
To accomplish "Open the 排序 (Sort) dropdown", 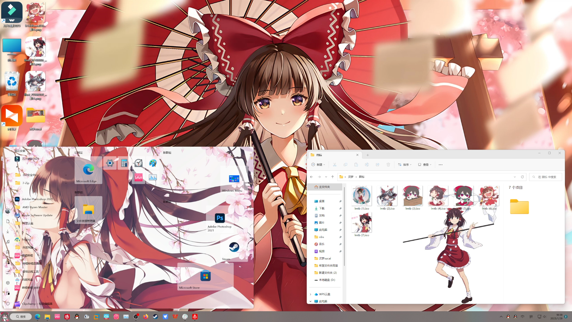I will pos(405,165).
